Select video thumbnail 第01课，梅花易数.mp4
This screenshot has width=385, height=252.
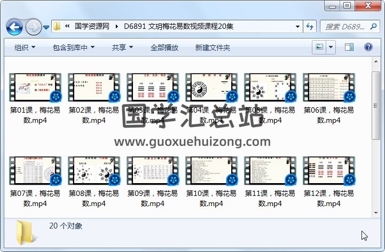[x=35, y=88]
